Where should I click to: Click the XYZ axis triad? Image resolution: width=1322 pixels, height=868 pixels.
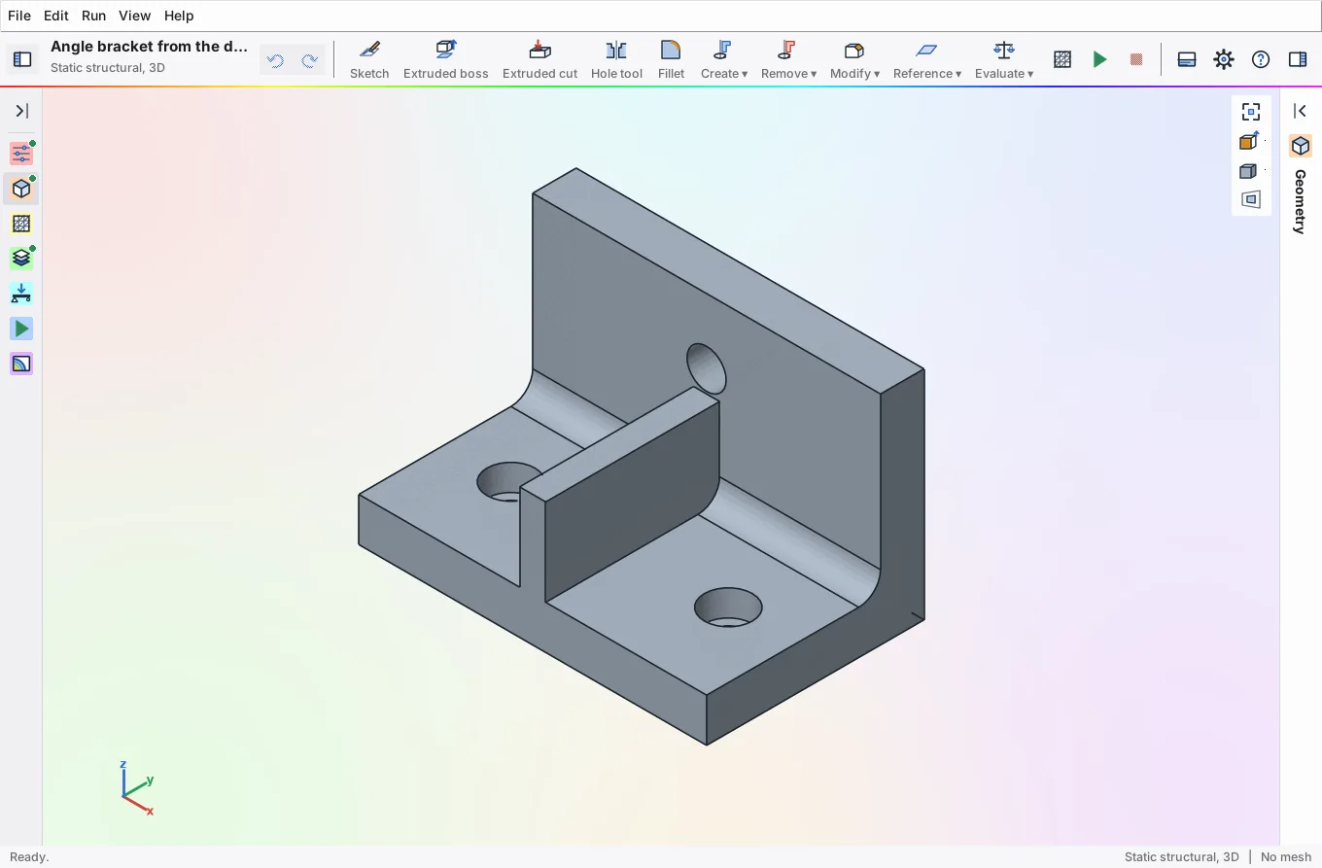click(136, 788)
